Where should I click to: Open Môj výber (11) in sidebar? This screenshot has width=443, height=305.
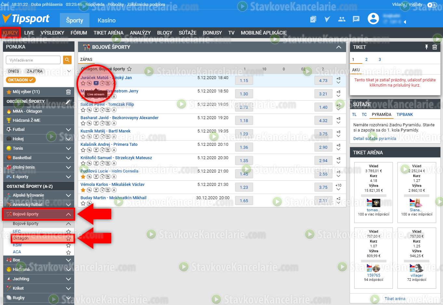click(x=26, y=92)
